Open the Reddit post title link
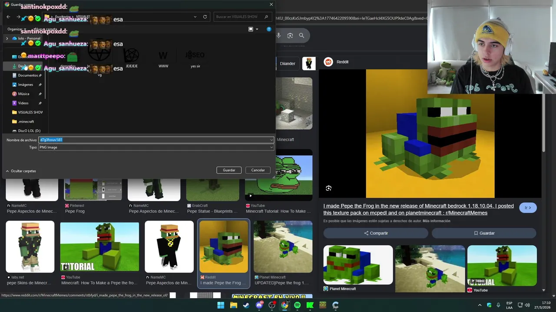 coord(418,209)
